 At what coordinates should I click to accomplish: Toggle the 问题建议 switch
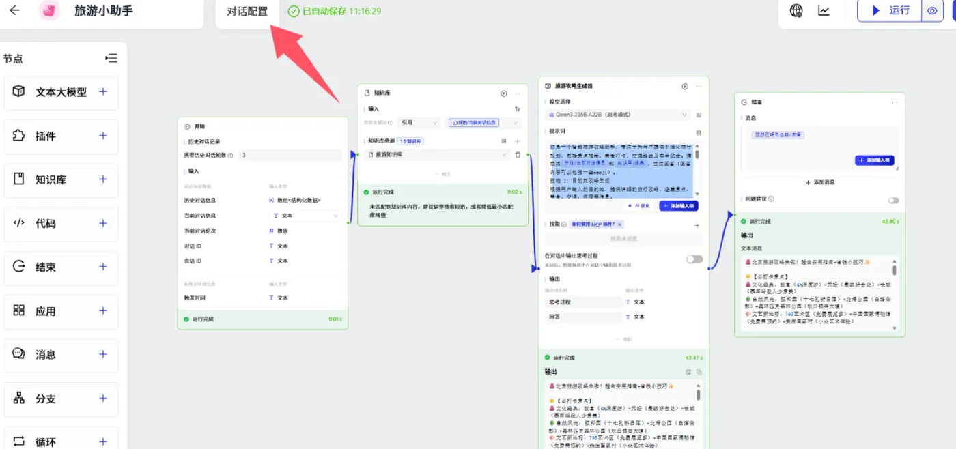click(x=894, y=201)
